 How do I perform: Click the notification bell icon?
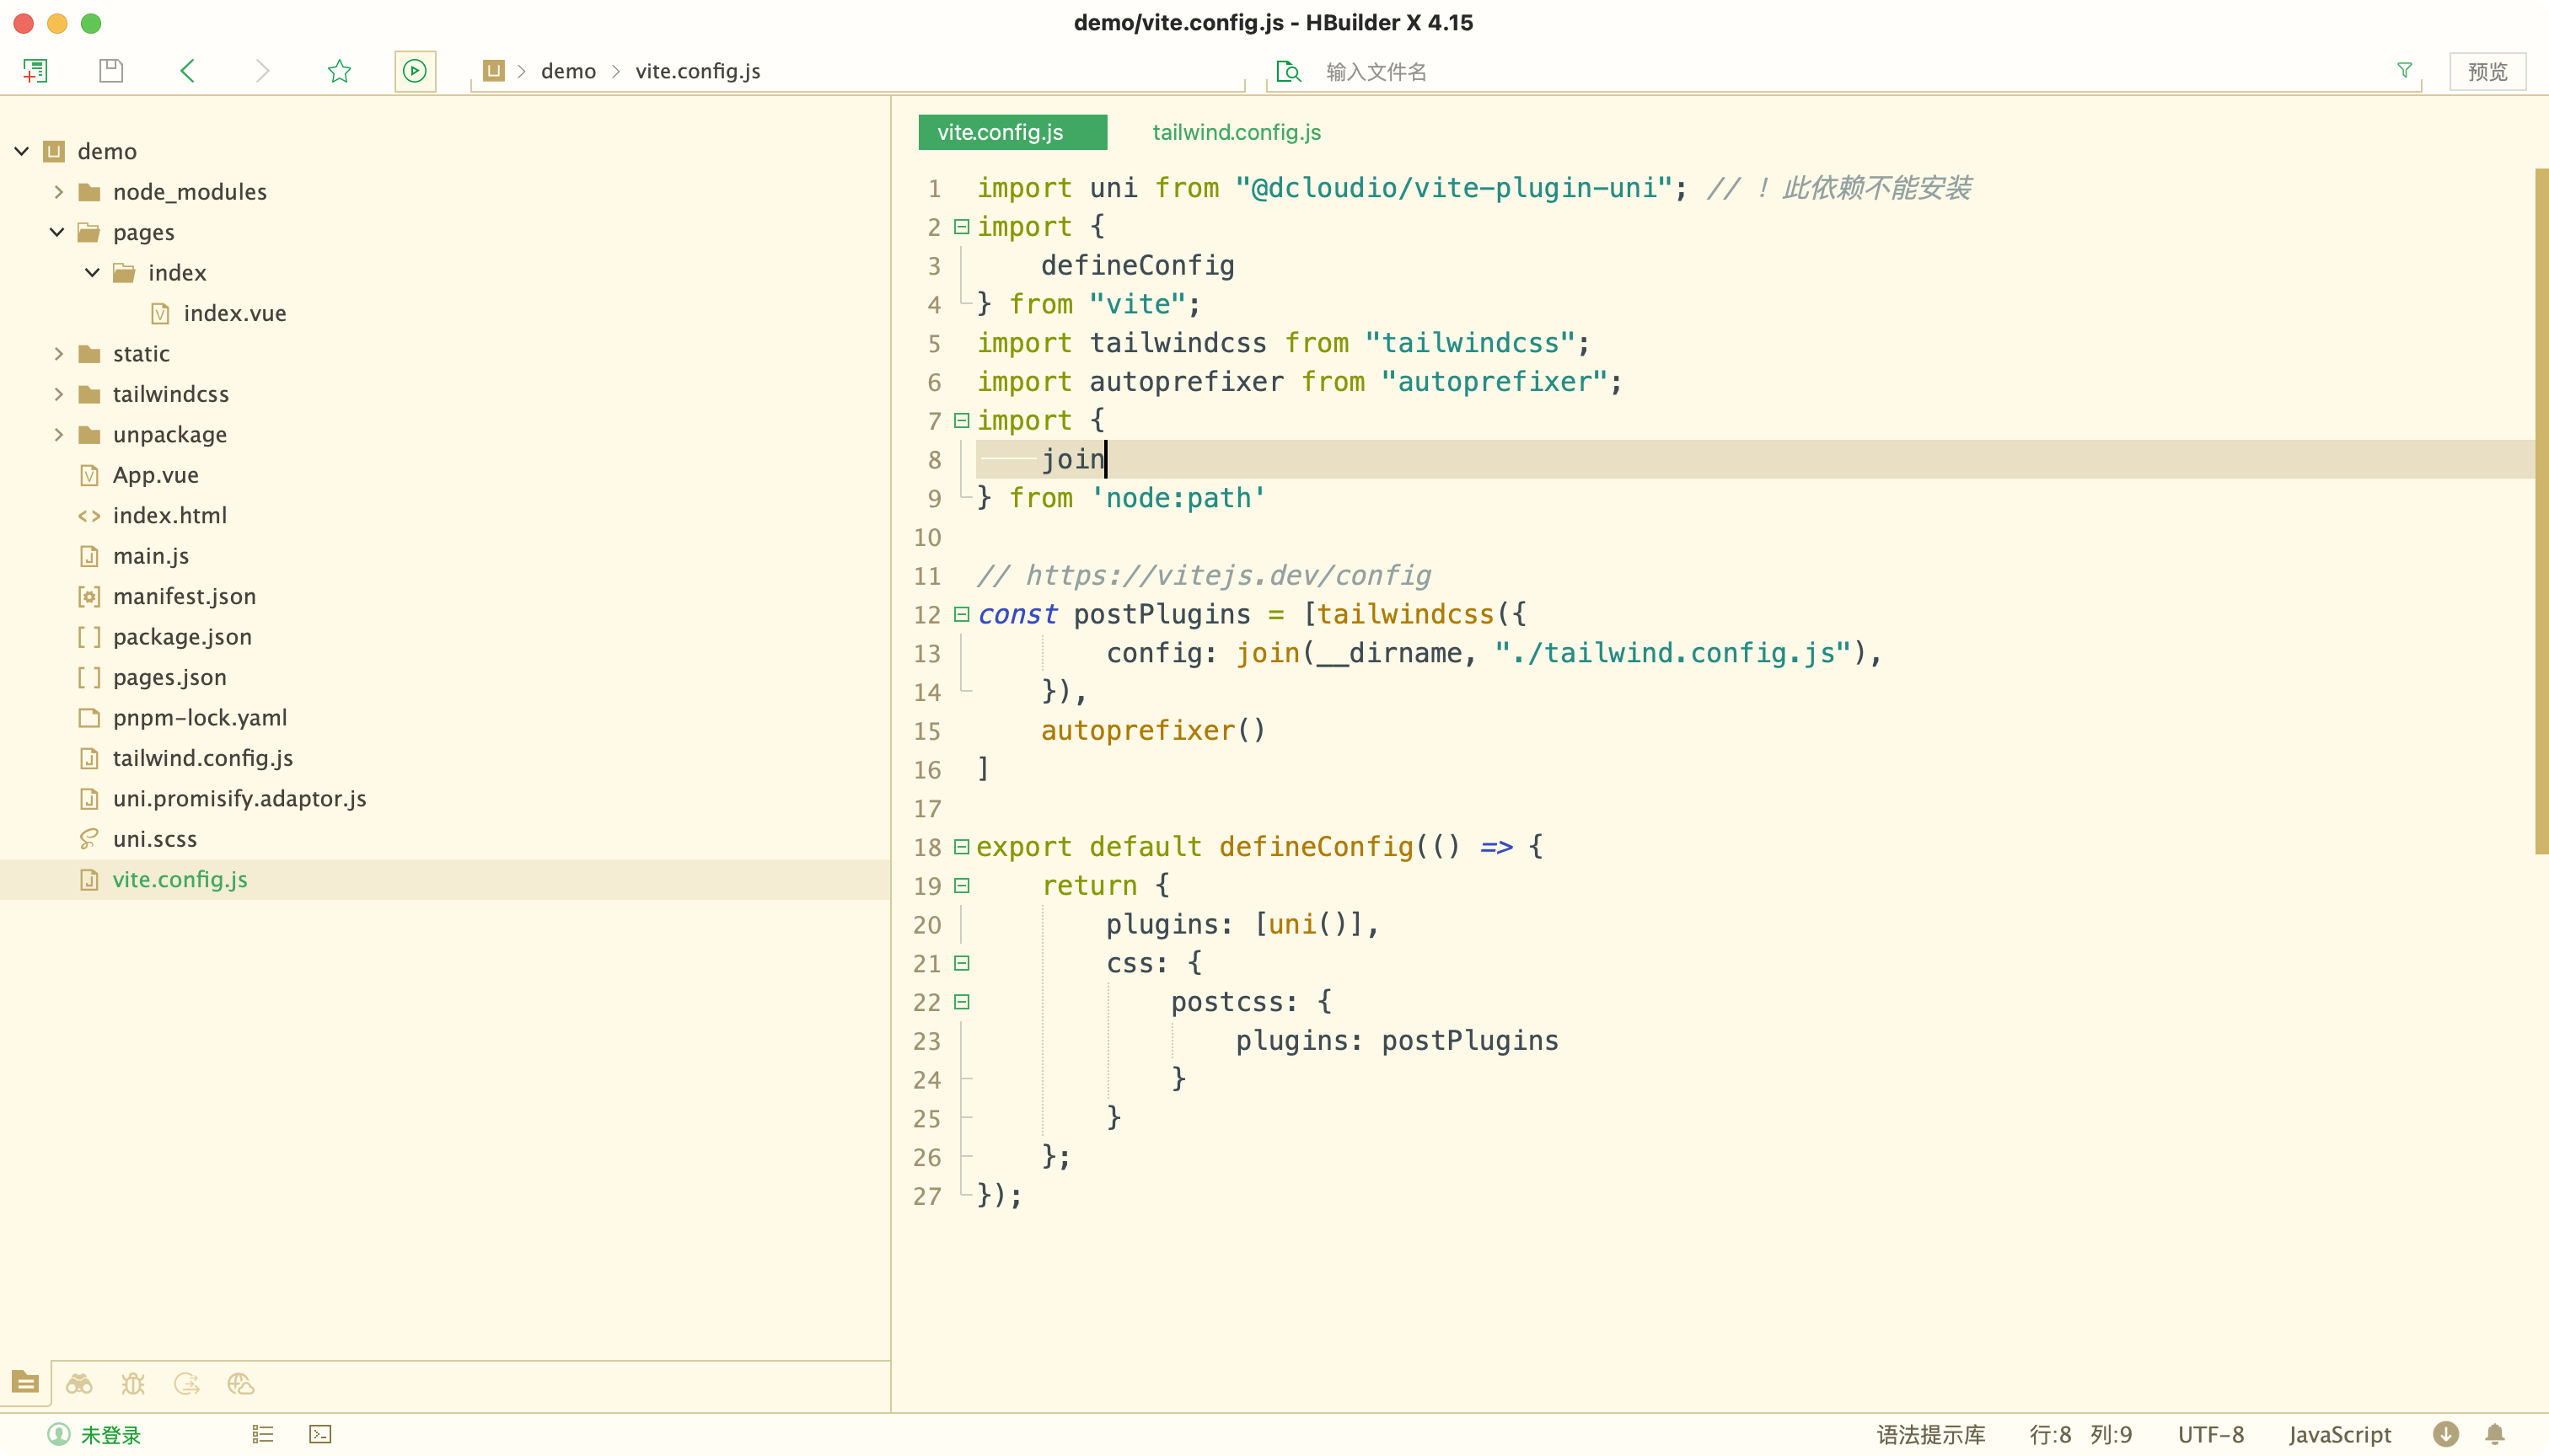[x=2495, y=1434]
